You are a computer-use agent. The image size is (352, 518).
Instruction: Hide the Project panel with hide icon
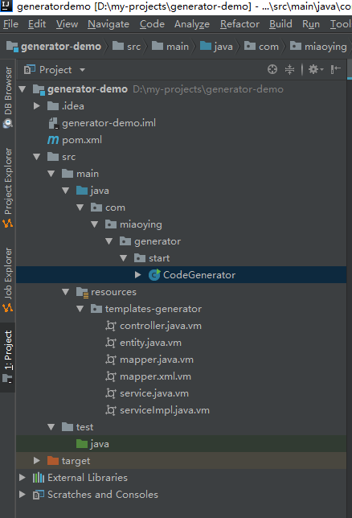point(336,69)
